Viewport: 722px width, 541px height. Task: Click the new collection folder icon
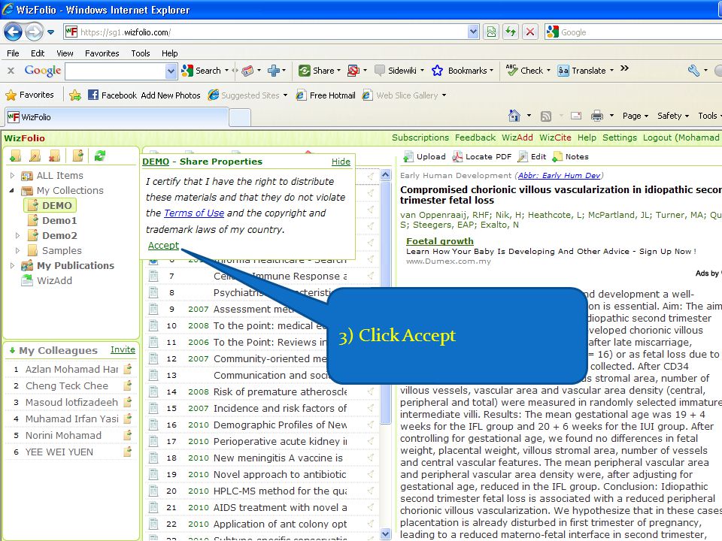click(x=15, y=156)
